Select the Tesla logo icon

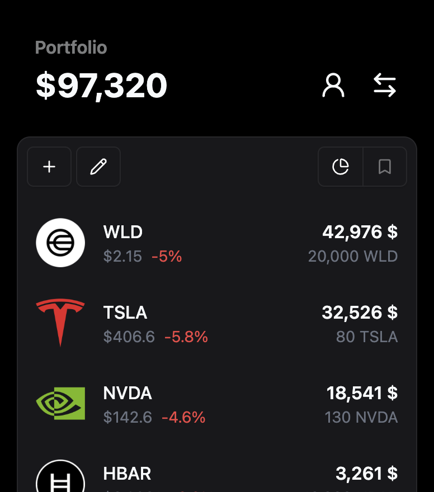click(x=60, y=323)
